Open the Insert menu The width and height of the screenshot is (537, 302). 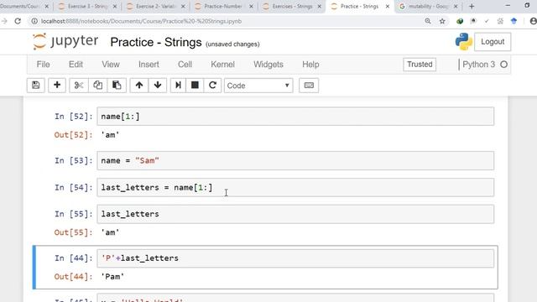pyautogui.click(x=149, y=65)
